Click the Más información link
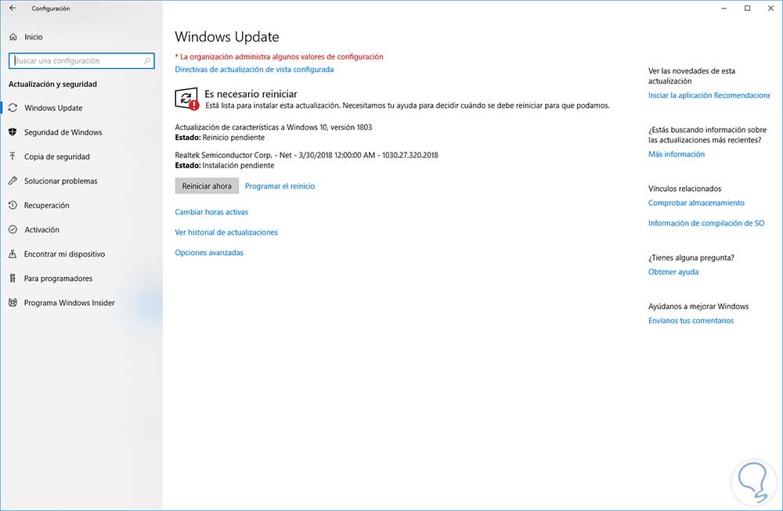Image resolution: width=783 pixels, height=511 pixels. coord(677,154)
